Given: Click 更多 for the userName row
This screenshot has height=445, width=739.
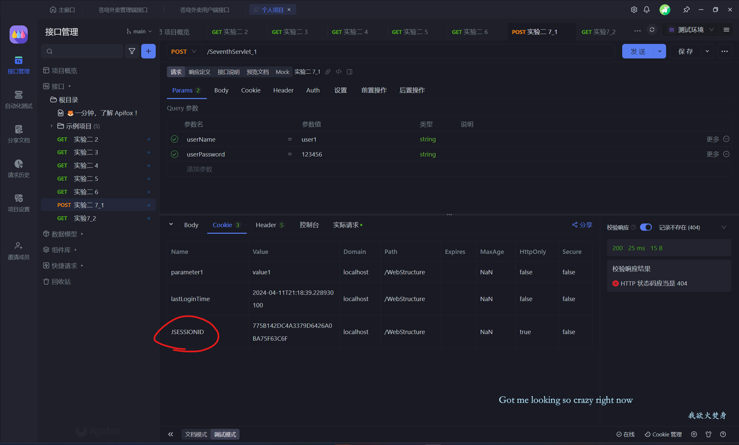Looking at the screenshot, I should [x=713, y=139].
